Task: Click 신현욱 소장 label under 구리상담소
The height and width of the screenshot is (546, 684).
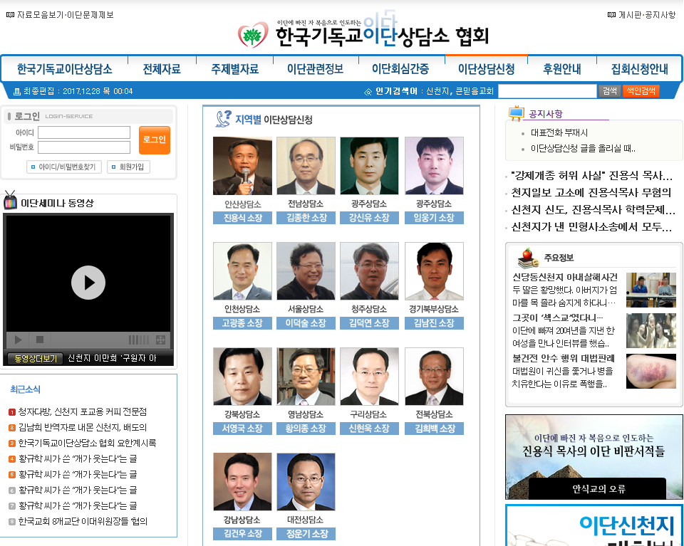Action: click(x=369, y=429)
